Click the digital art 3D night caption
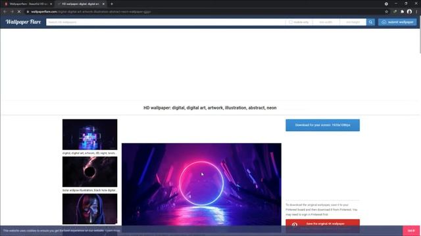421x236 pixels. click(x=89, y=153)
